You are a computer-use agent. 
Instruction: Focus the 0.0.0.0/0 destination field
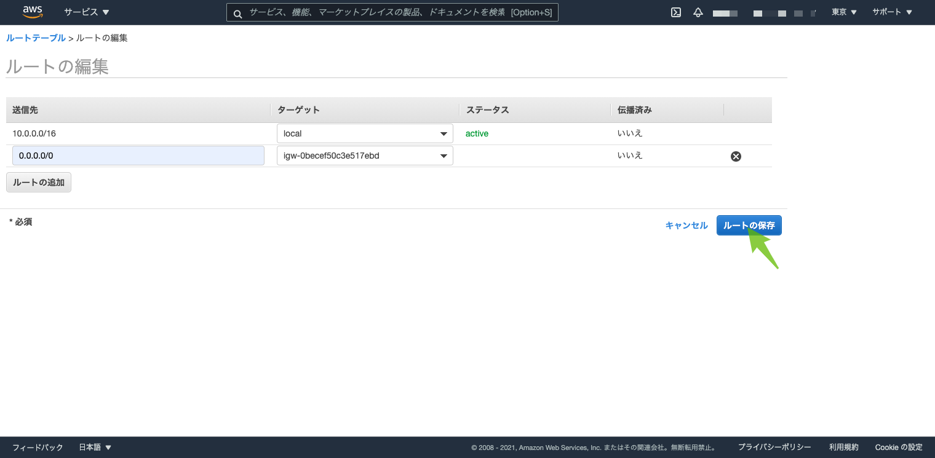coord(138,156)
